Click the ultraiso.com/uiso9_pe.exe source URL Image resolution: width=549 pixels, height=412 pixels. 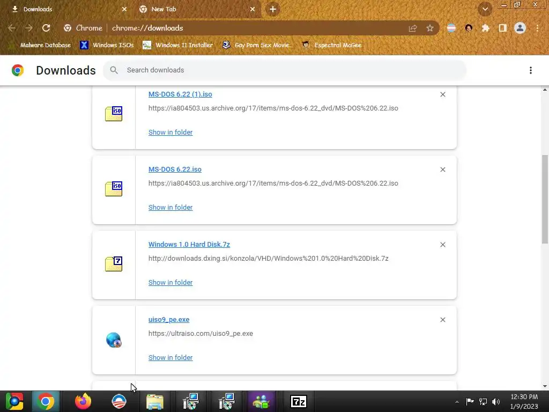201,334
